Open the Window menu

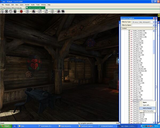(43, 5)
